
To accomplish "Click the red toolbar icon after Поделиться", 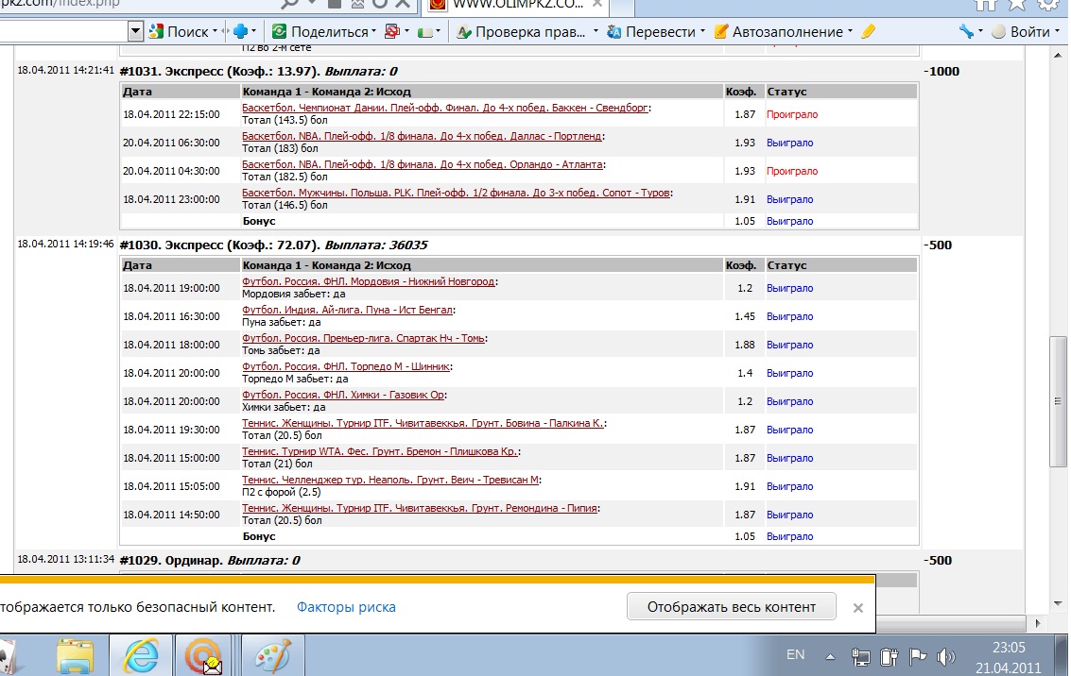I will pyautogui.click(x=392, y=31).
